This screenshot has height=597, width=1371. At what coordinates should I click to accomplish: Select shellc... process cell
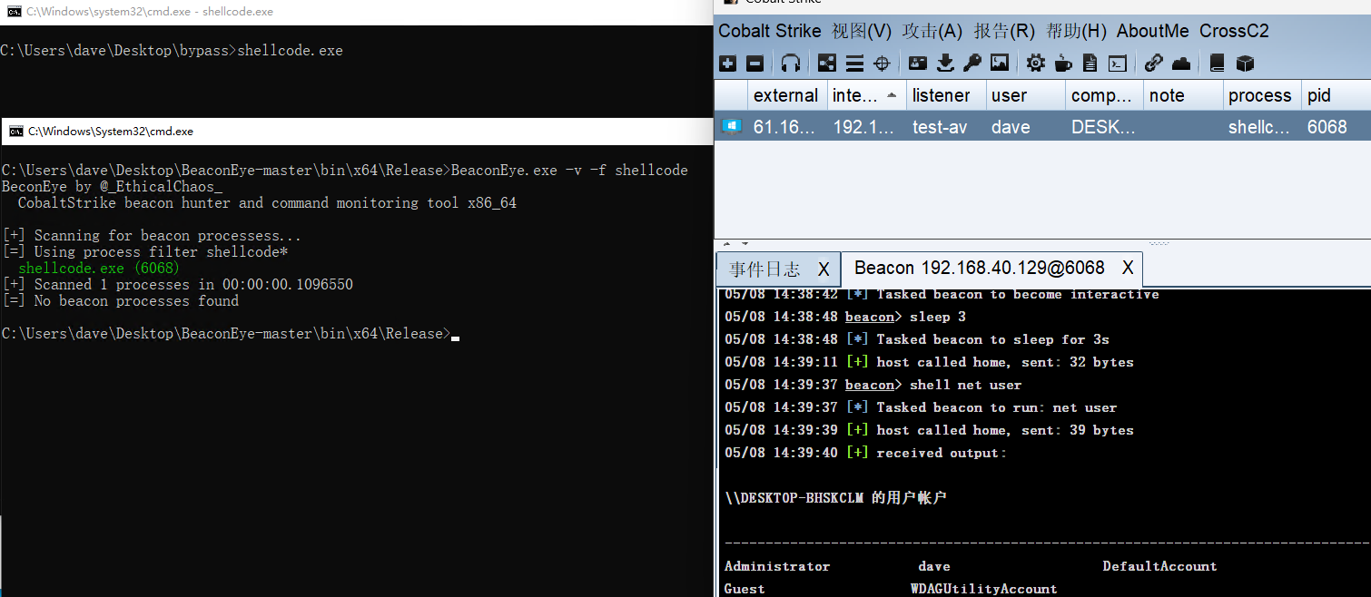click(1262, 127)
